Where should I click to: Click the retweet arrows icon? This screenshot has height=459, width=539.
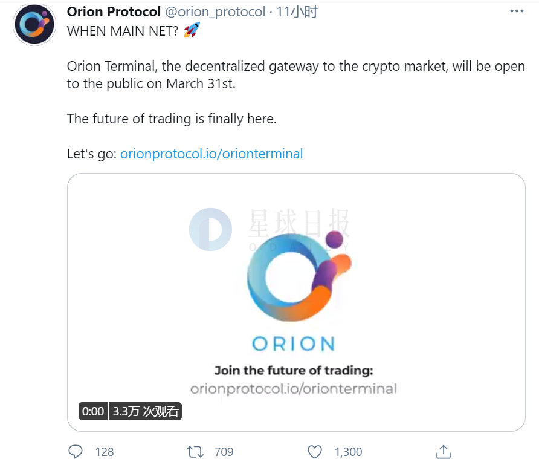point(195,451)
